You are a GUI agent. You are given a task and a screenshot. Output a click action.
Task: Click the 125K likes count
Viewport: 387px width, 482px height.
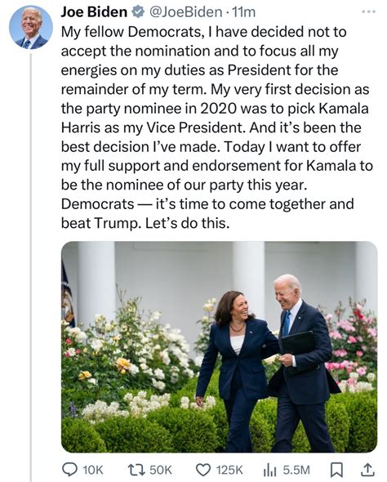(229, 470)
